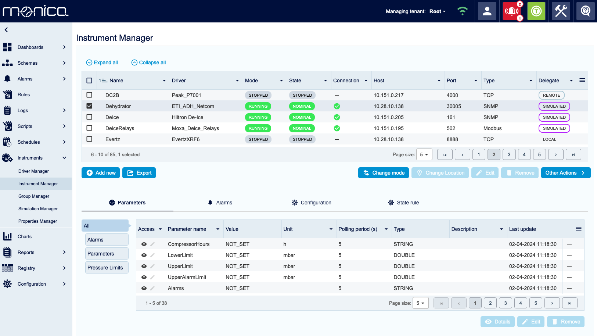Uncheck the Dehydrator row checkbox
The width and height of the screenshot is (597, 336).
coord(89,106)
